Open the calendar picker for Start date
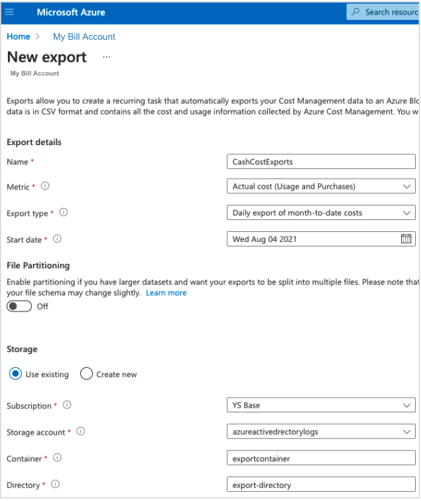Image resolution: width=421 pixels, height=501 pixels. click(x=406, y=239)
